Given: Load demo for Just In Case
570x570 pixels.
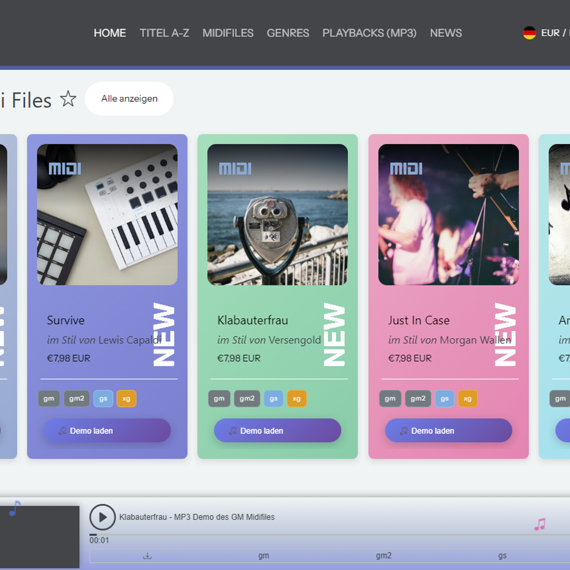Looking at the screenshot, I should click(x=448, y=431).
